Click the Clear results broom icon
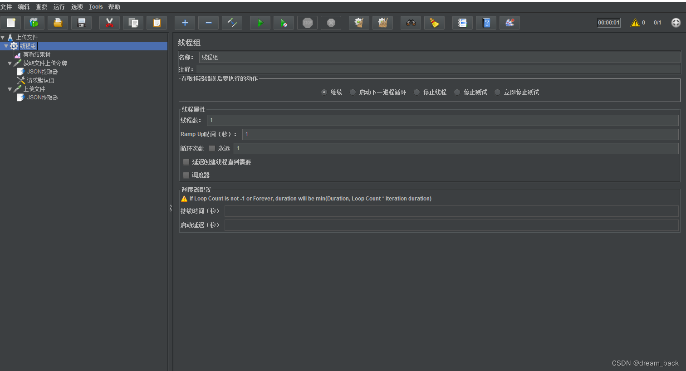 359,23
